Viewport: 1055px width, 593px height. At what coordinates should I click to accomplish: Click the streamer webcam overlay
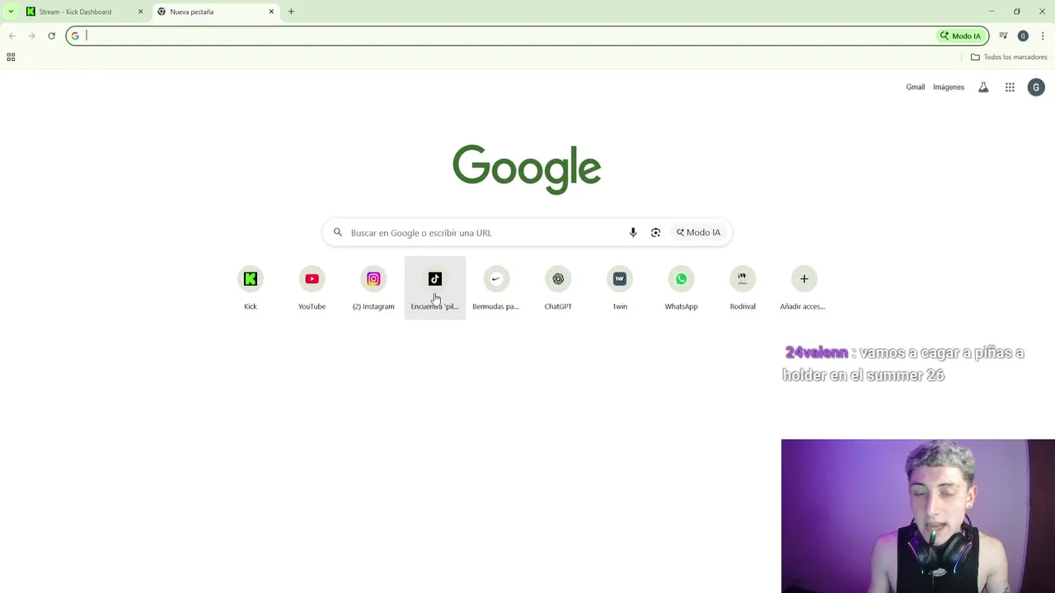918,516
